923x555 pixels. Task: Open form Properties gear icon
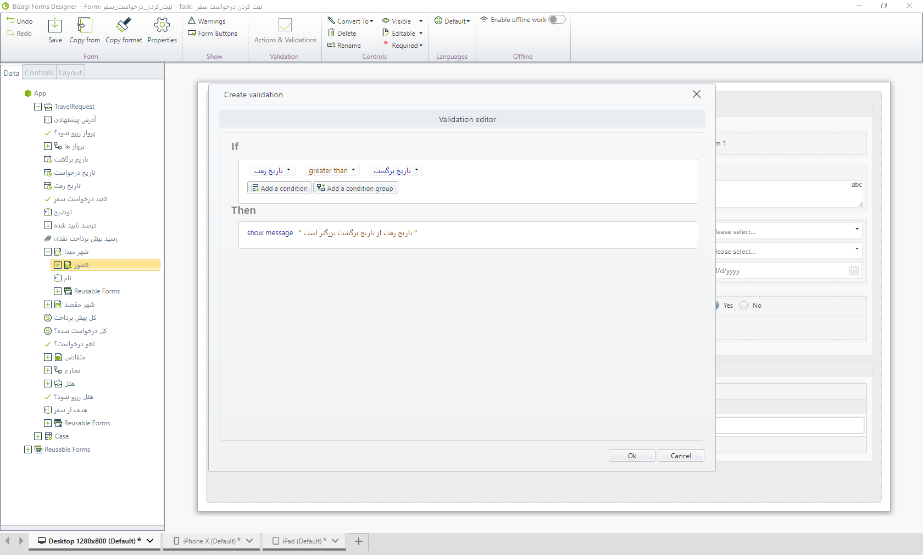pos(162,25)
